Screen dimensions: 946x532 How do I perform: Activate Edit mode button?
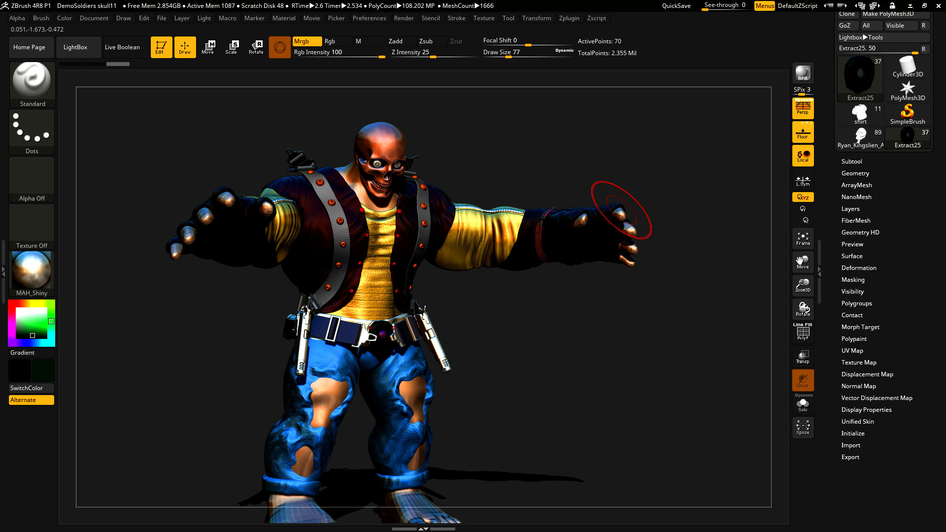click(x=161, y=47)
